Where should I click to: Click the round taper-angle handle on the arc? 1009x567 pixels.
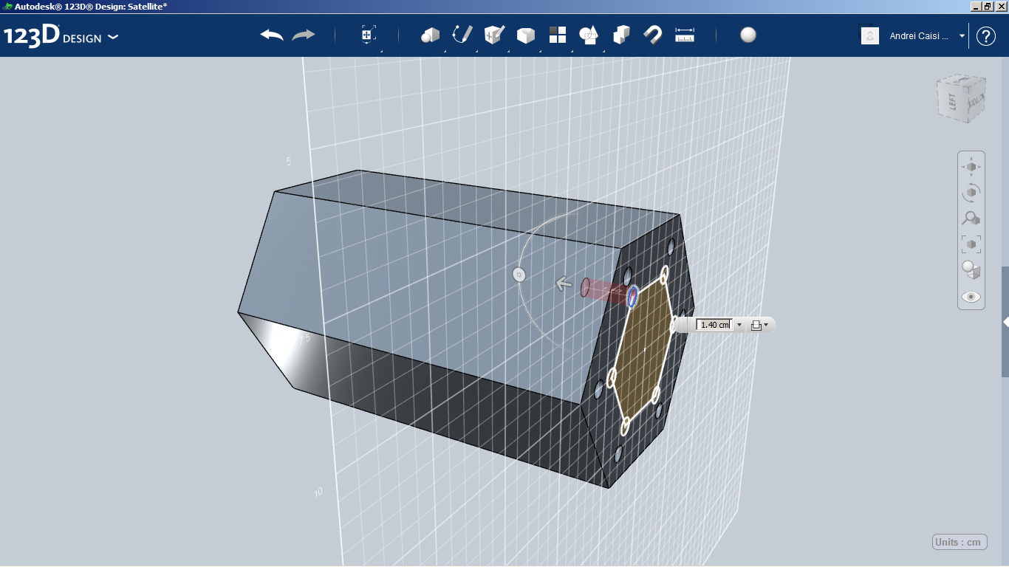pos(519,275)
